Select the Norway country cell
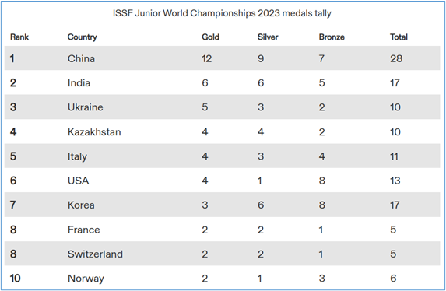Viewport: 446px width, 291px height. [x=86, y=279]
